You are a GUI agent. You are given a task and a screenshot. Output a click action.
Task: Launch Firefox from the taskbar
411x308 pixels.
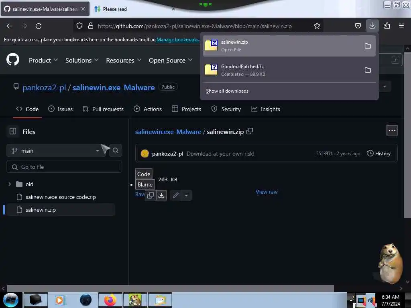(x=110, y=300)
